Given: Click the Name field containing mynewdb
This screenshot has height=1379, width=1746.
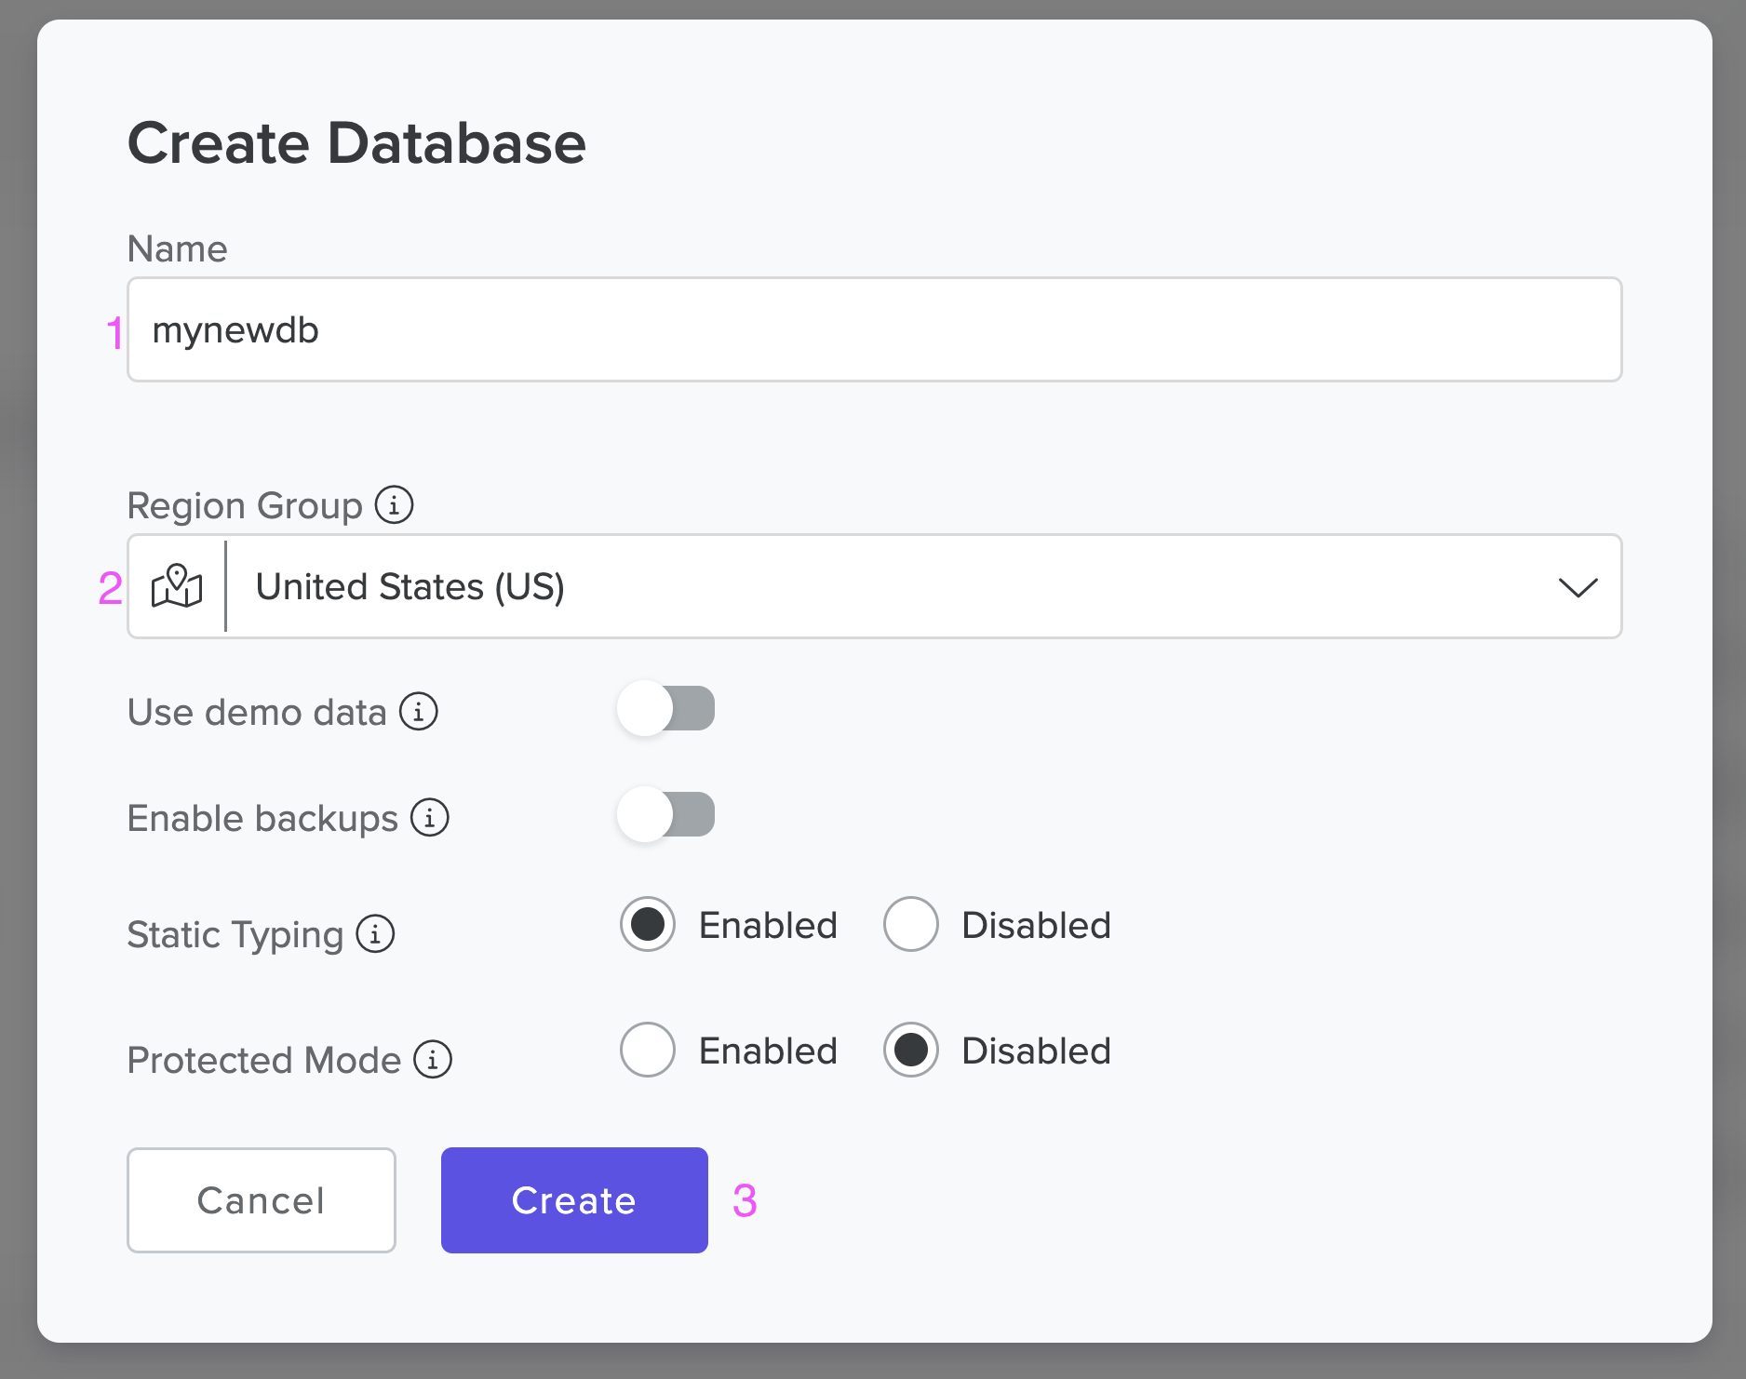Looking at the screenshot, I should click(875, 329).
